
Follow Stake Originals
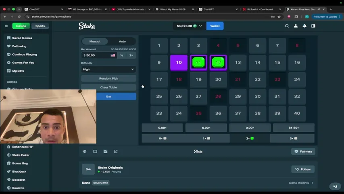pyautogui.click(x=303, y=169)
